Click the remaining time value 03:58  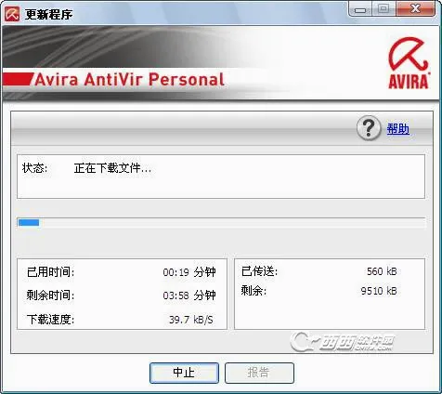(175, 295)
